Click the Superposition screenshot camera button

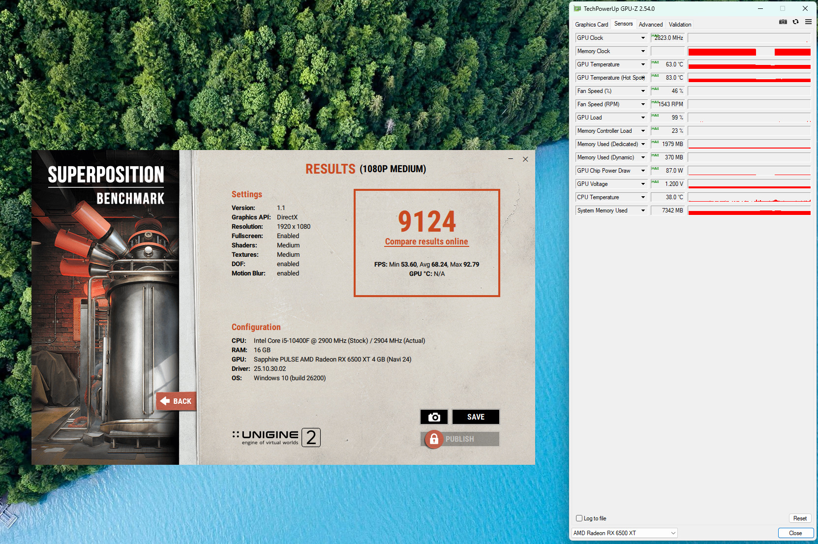(x=434, y=417)
